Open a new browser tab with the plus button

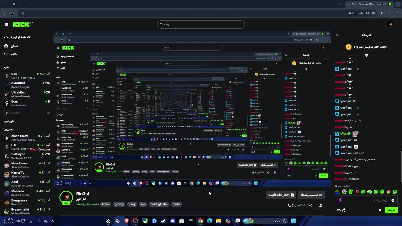(x=341, y=4)
